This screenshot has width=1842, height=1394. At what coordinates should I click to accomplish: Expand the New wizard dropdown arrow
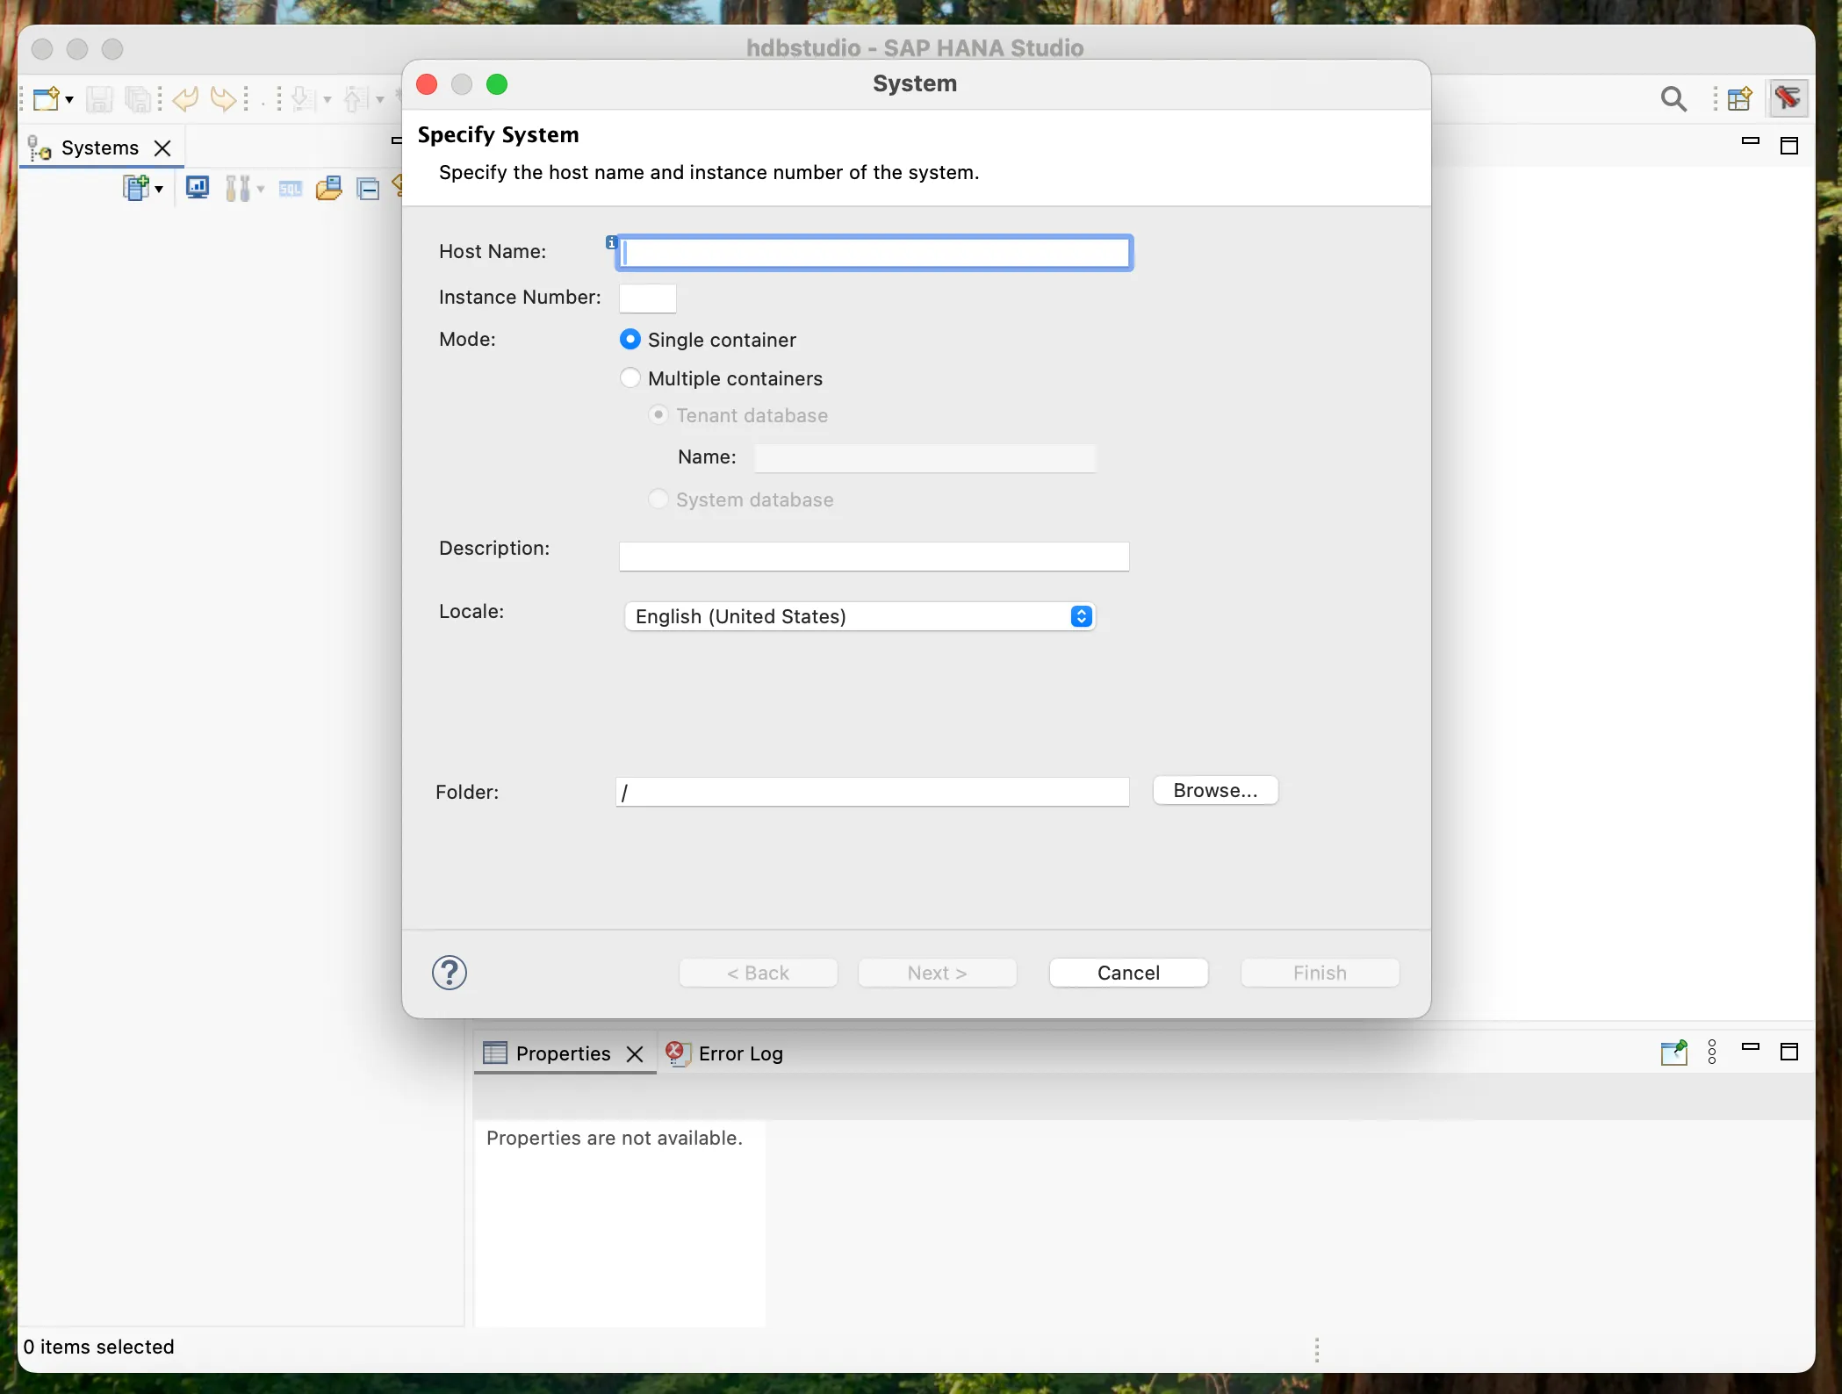point(69,100)
